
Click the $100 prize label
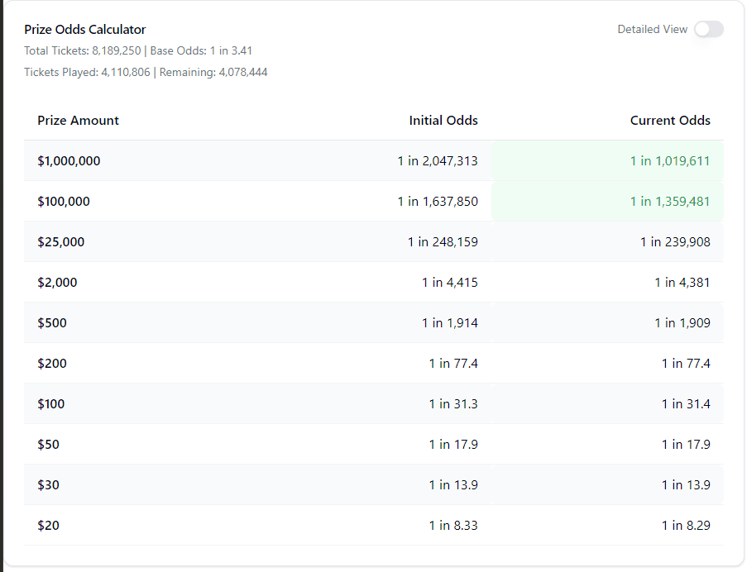[x=52, y=403]
